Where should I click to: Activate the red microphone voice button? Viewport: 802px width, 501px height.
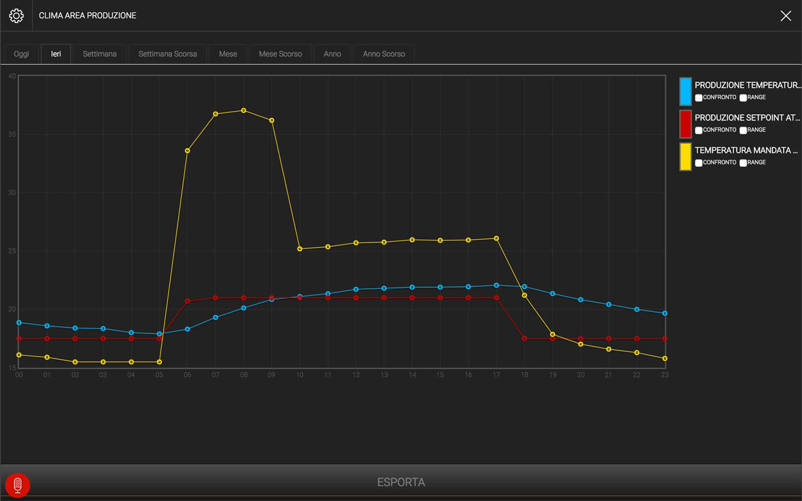(18, 485)
